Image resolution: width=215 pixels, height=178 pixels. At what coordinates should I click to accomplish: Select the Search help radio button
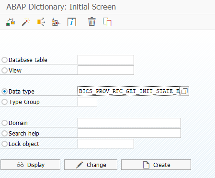click(4, 134)
